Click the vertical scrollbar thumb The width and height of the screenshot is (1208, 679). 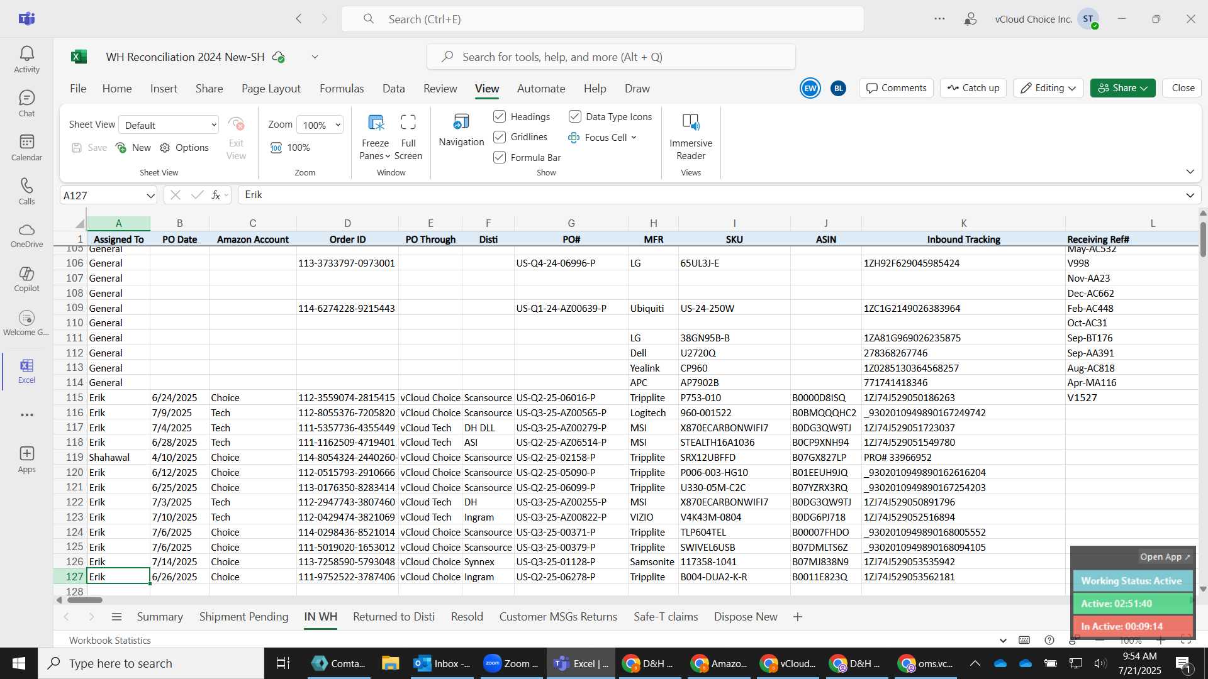click(1203, 240)
